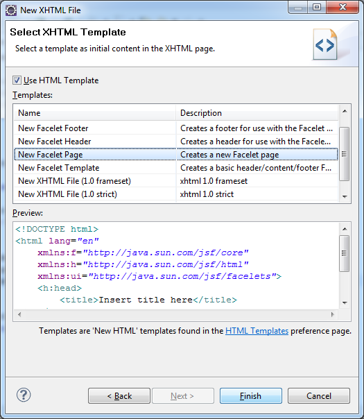Screen dimensions: 364x419
Task: Click the 'Creates a new Facelet page' description
Action: pos(229,155)
